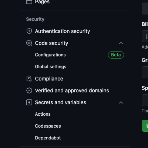Click the Verified domains badge icon
The image size is (148, 148).
click(x=29, y=91)
